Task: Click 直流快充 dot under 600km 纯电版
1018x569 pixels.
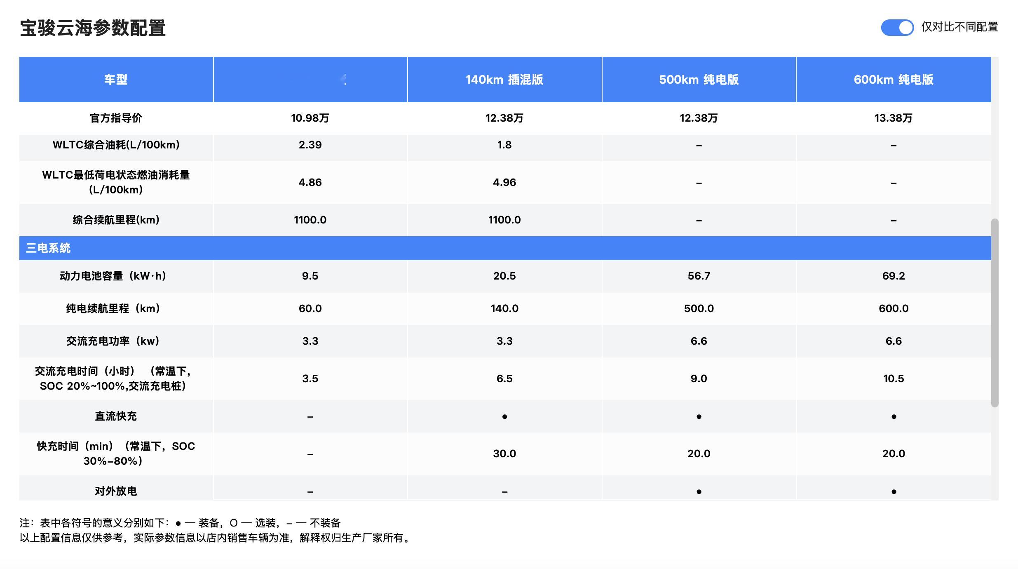Action: click(894, 417)
